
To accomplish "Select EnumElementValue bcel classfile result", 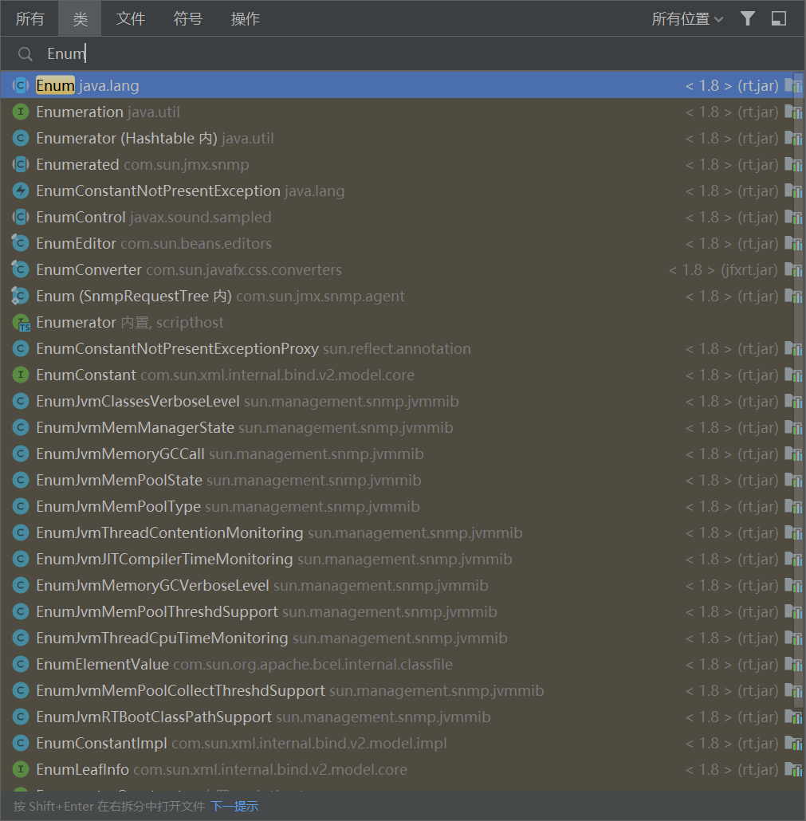I will tap(403, 665).
